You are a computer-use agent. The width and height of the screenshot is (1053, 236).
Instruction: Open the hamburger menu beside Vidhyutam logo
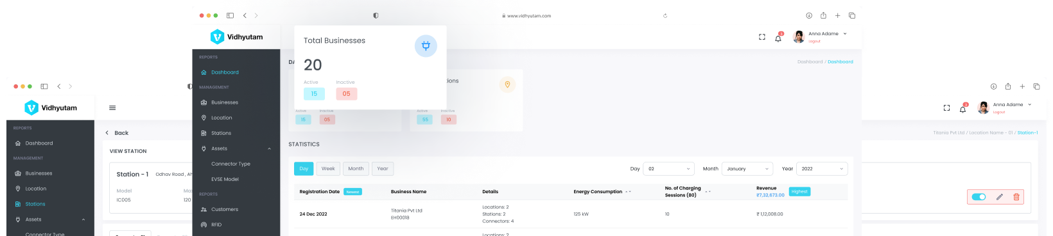tap(112, 108)
